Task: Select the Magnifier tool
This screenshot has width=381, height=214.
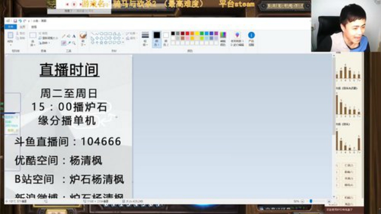Action: point(74,43)
